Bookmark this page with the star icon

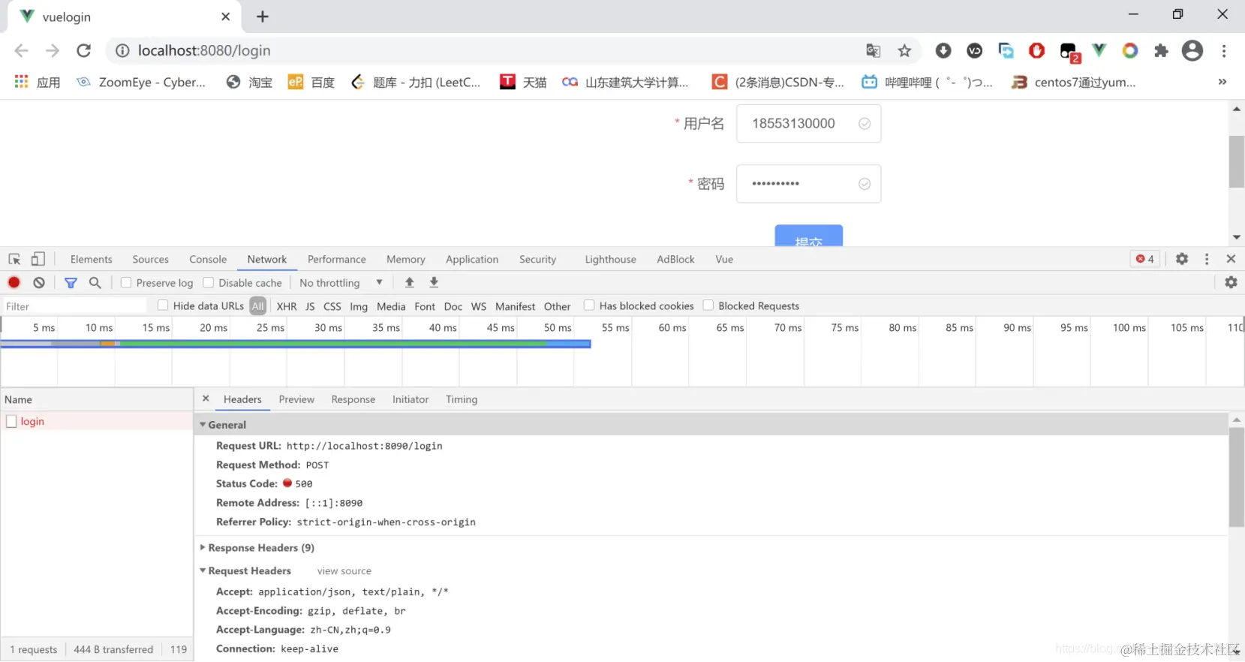tap(904, 50)
